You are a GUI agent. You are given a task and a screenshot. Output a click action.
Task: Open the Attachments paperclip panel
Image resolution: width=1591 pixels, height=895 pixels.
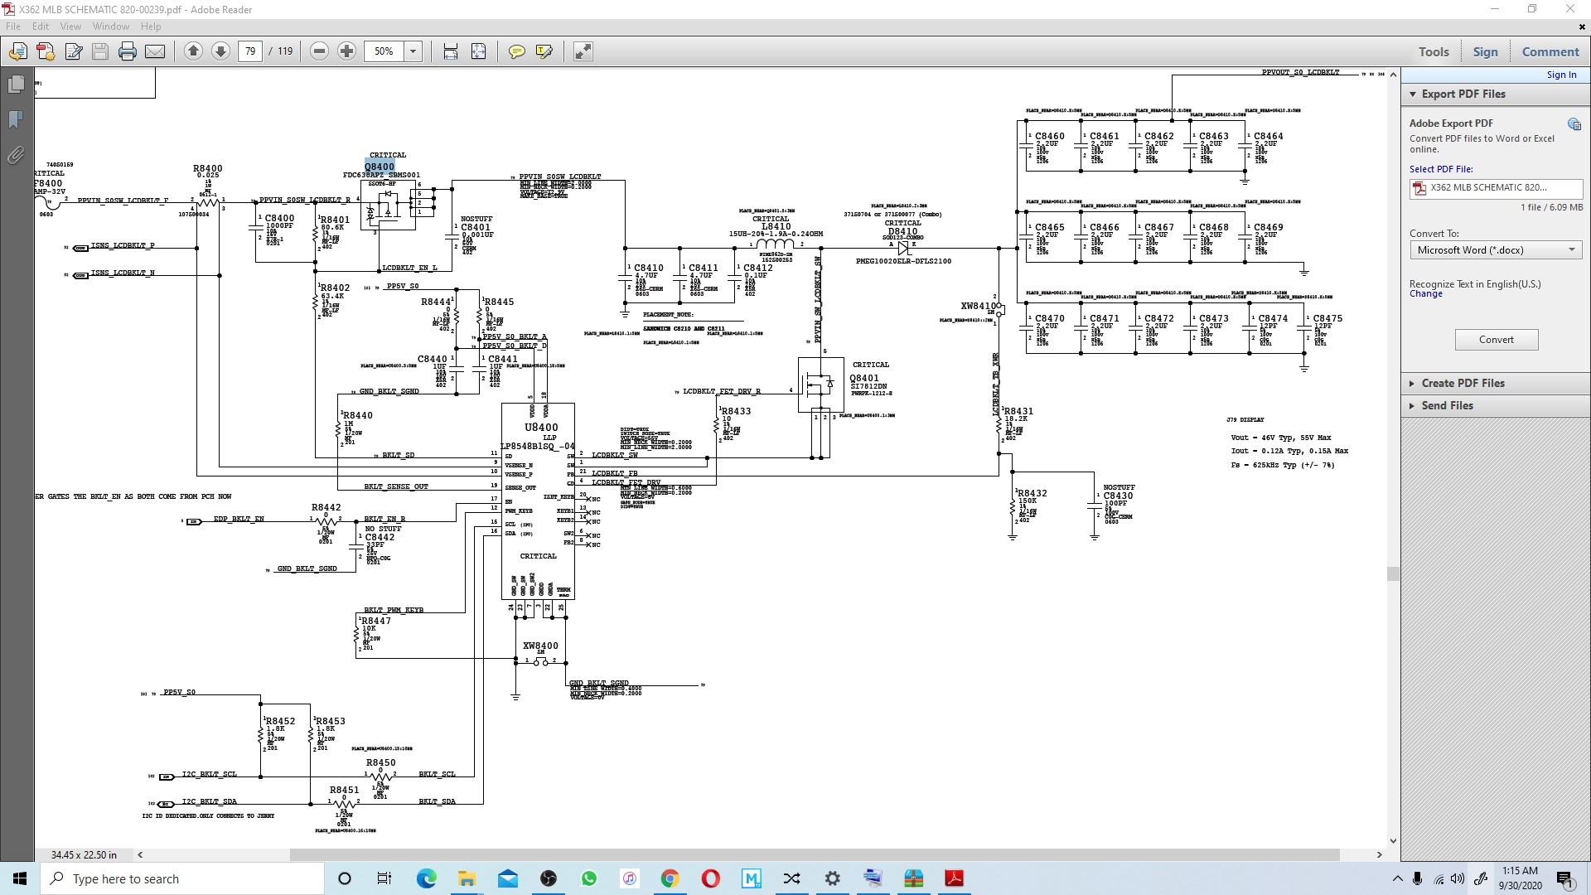tap(16, 156)
